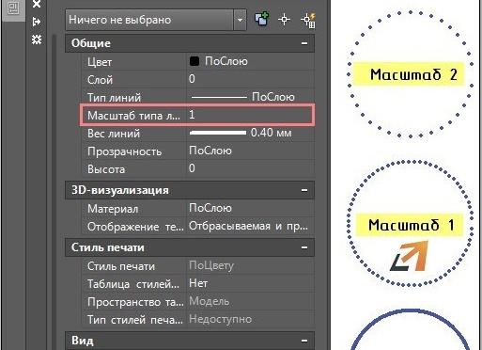Screen dimensions: 482x350
Task: Open palette properties gear icon
Action: [x=37, y=40]
